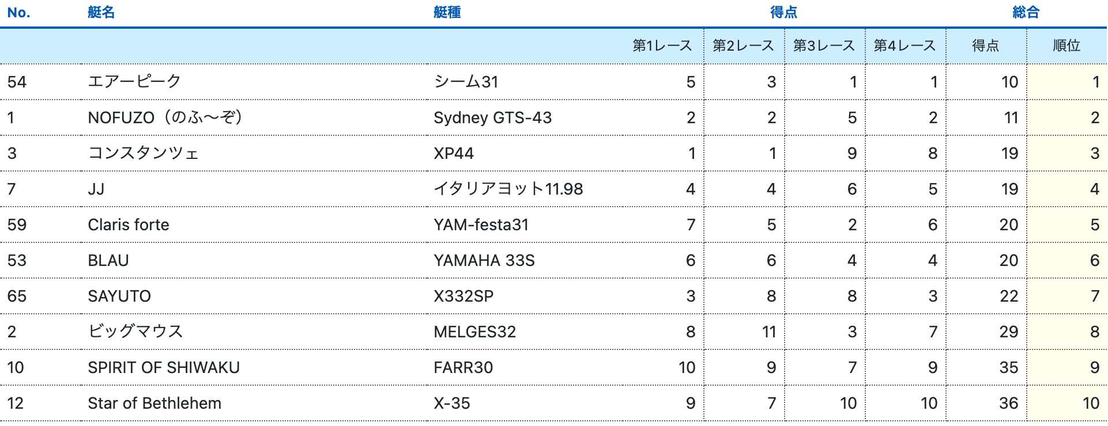The height and width of the screenshot is (426, 1108).
Task: Click the 艇名 column header
Action: click(101, 13)
